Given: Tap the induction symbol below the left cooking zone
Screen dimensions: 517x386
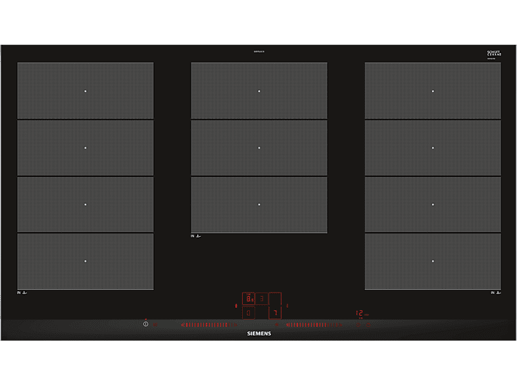Looking at the screenshot, I should point(22,293).
